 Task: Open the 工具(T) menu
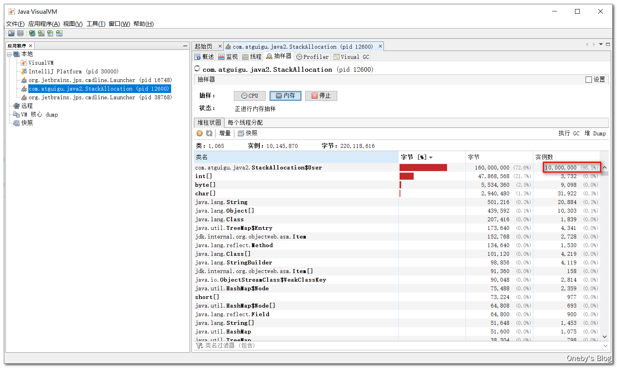point(96,24)
